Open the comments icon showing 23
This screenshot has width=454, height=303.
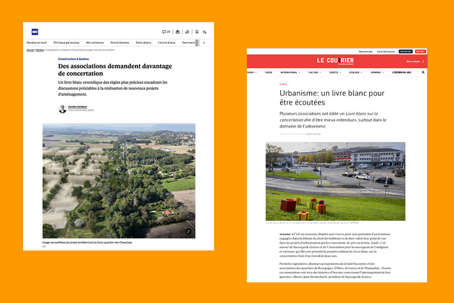coord(166,32)
